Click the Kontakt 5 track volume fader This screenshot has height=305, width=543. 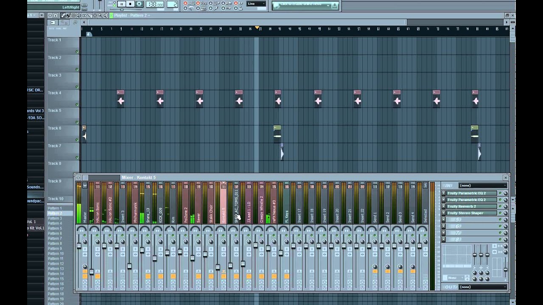[218, 267]
